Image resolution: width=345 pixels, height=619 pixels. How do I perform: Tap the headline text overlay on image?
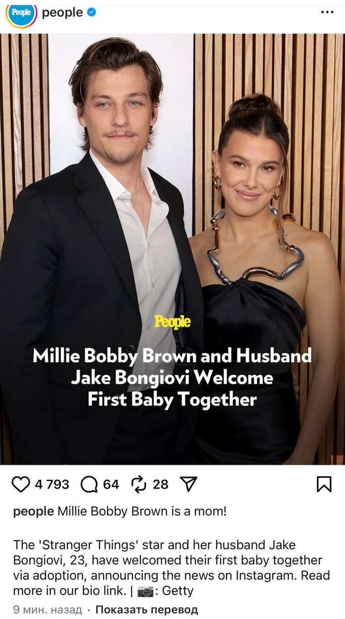click(172, 378)
